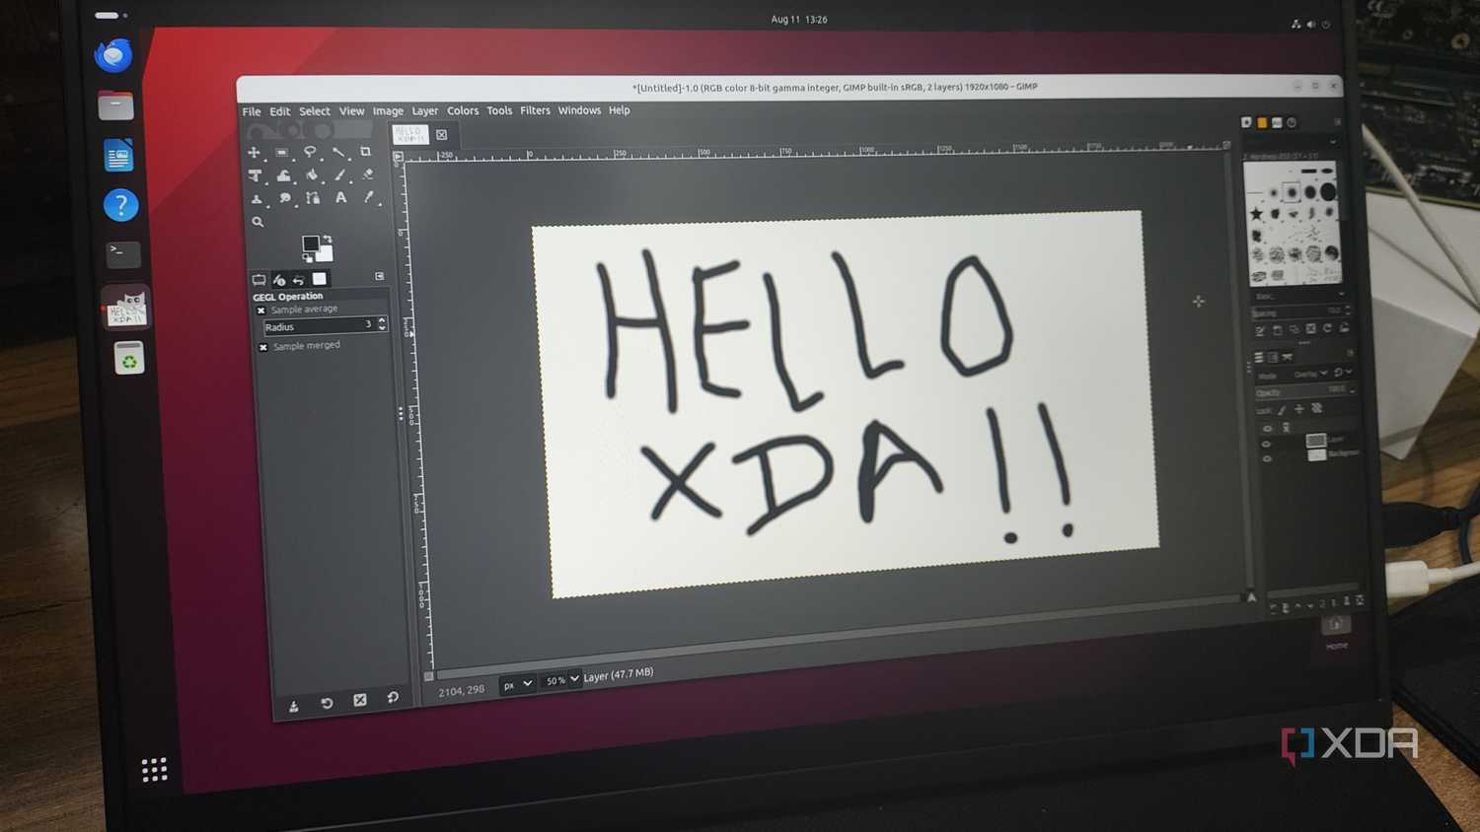Select the Fuzzy Select wand tool
Viewport: 1480px width, 832px height.
click(x=338, y=152)
